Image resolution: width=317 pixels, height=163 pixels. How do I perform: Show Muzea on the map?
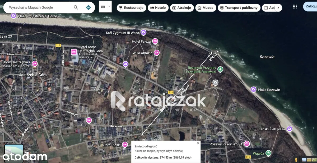coord(206,8)
